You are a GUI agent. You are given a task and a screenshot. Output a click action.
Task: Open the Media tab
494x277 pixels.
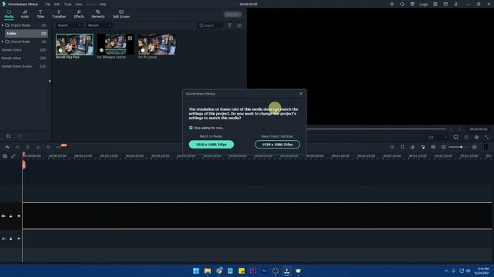8,14
